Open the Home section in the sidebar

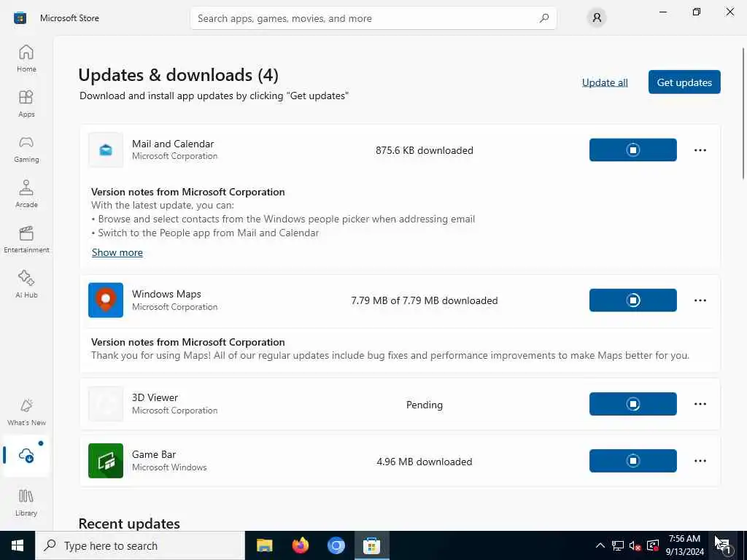26,58
